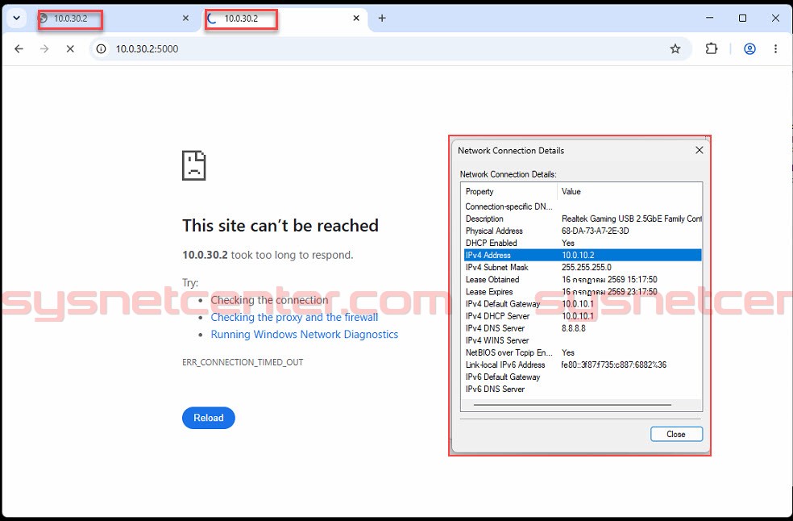Select the Physical Address row
Image resolution: width=793 pixels, height=521 pixels.
click(x=583, y=231)
